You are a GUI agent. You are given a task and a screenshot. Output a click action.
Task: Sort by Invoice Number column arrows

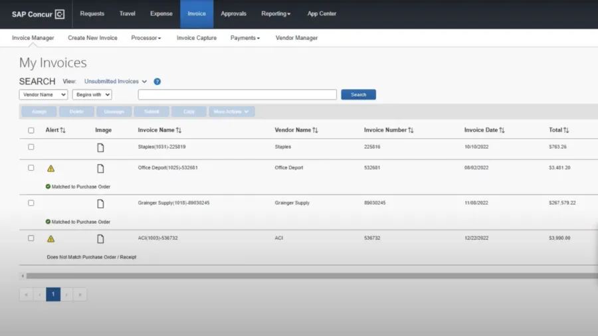411,130
